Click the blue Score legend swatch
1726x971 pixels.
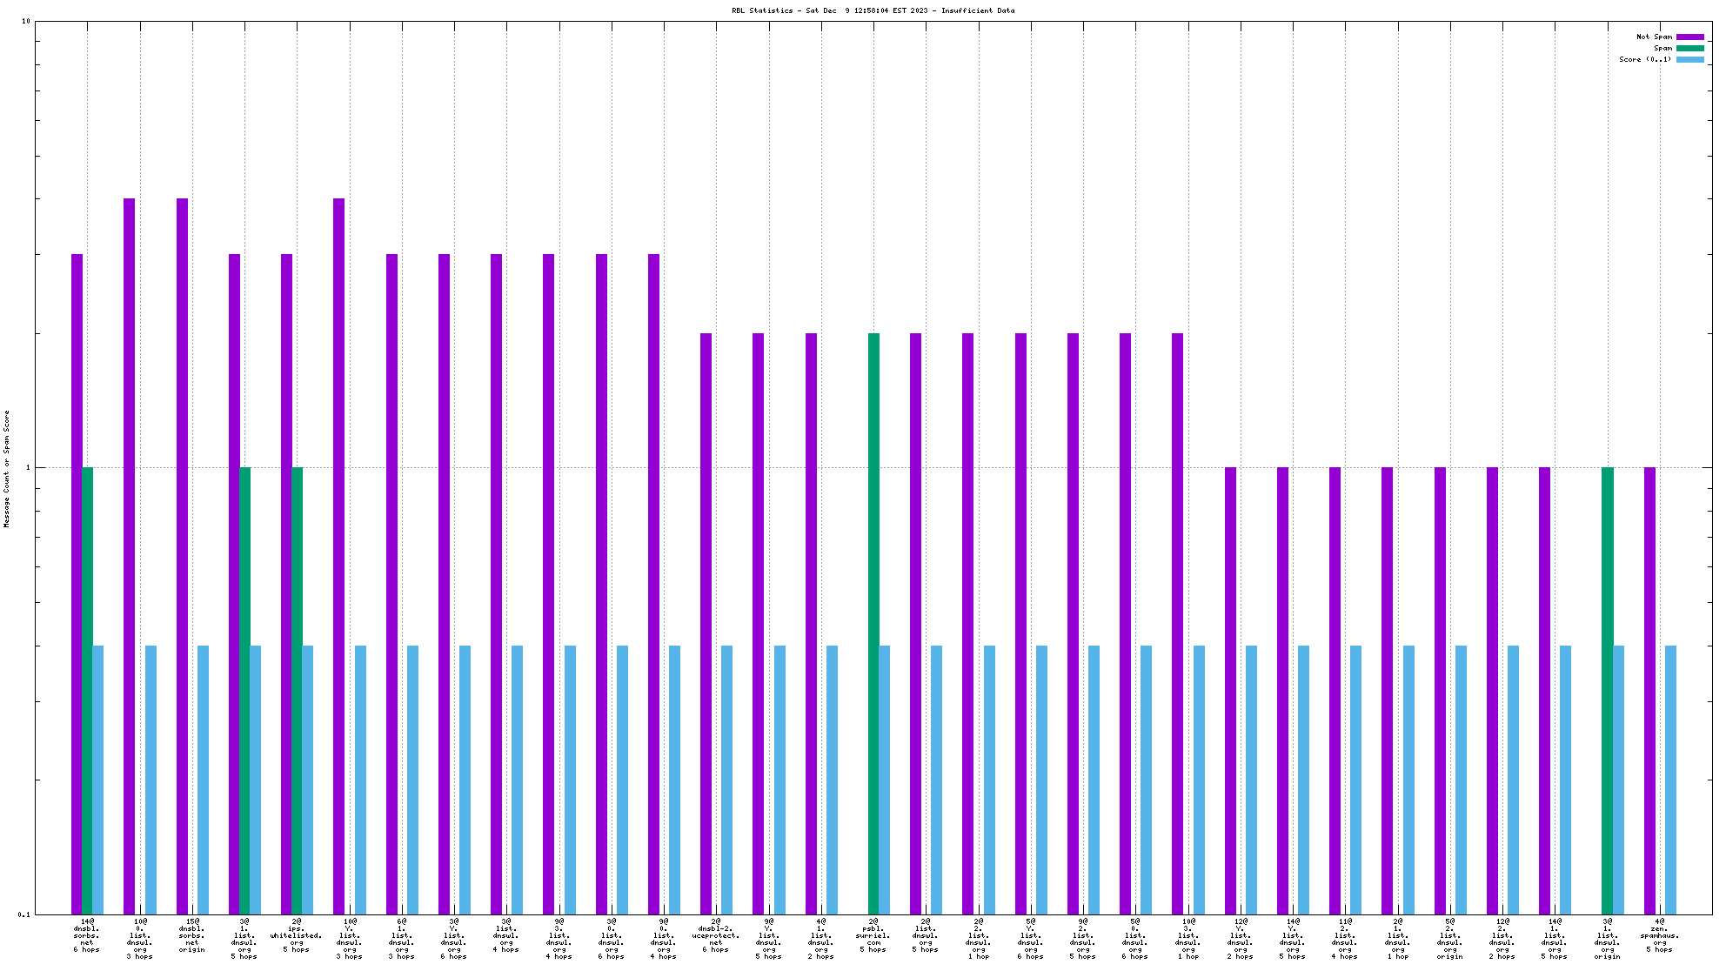point(1689,59)
